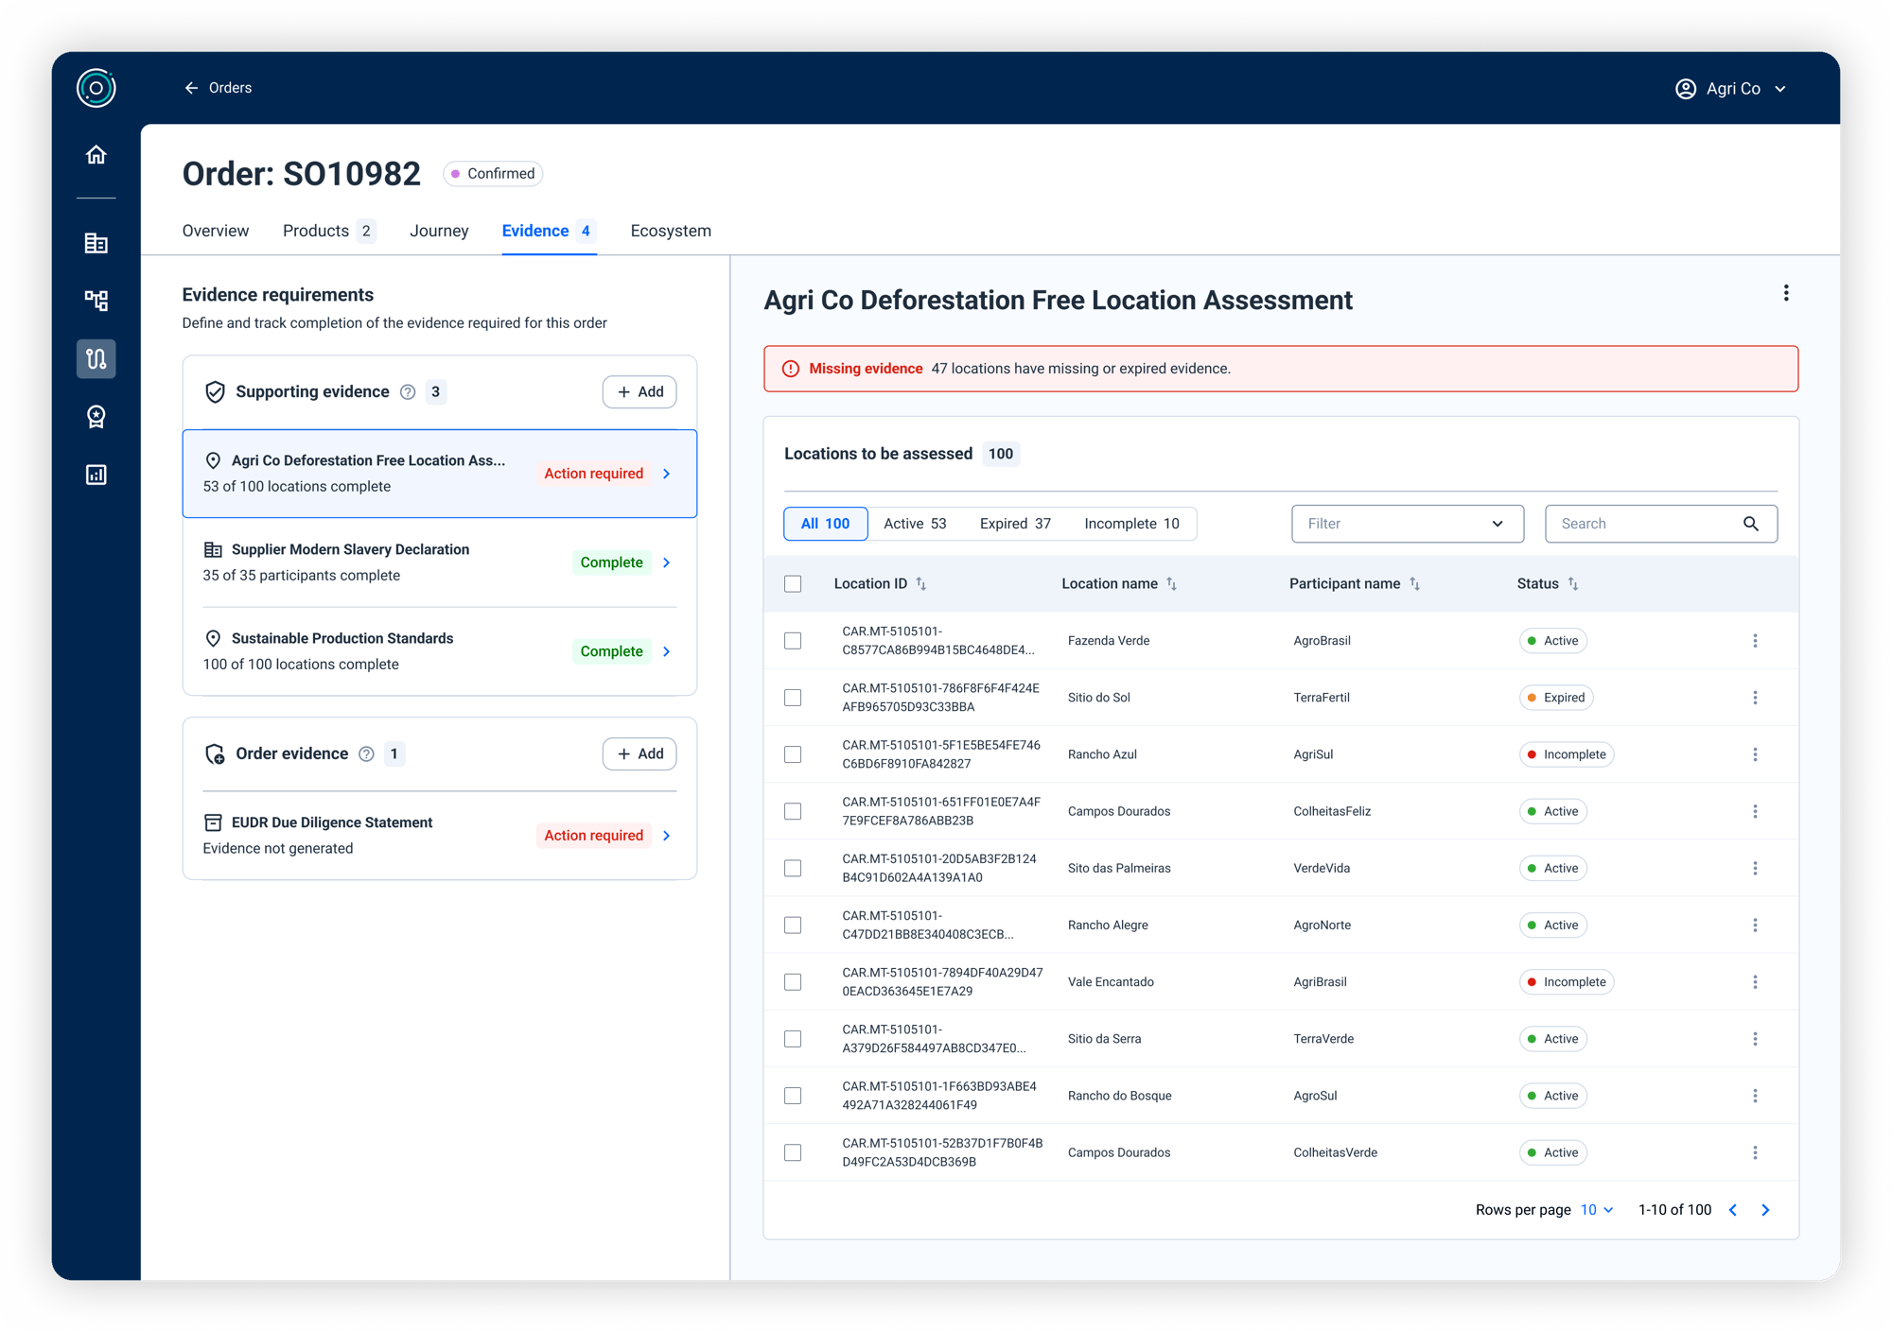Filter locations by Incomplete 10

(1131, 524)
